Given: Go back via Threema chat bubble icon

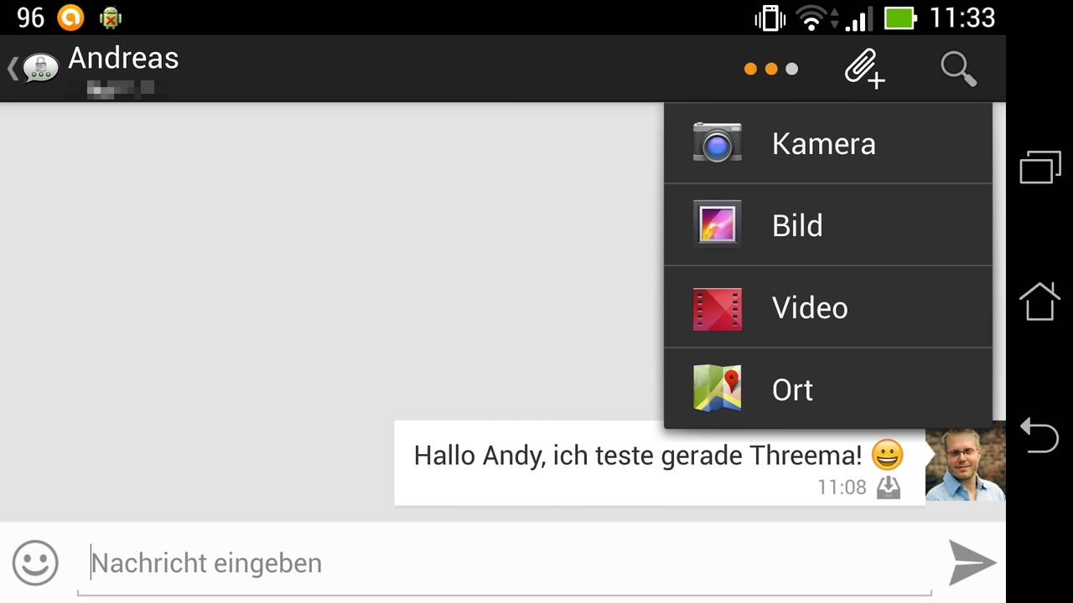Looking at the screenshot, I should (34, 68).
